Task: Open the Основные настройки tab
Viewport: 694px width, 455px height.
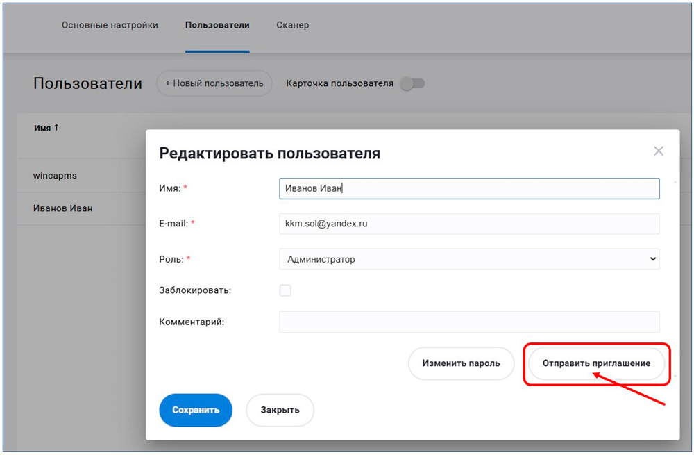Action: pyautogui.click(x=110, y=25)
